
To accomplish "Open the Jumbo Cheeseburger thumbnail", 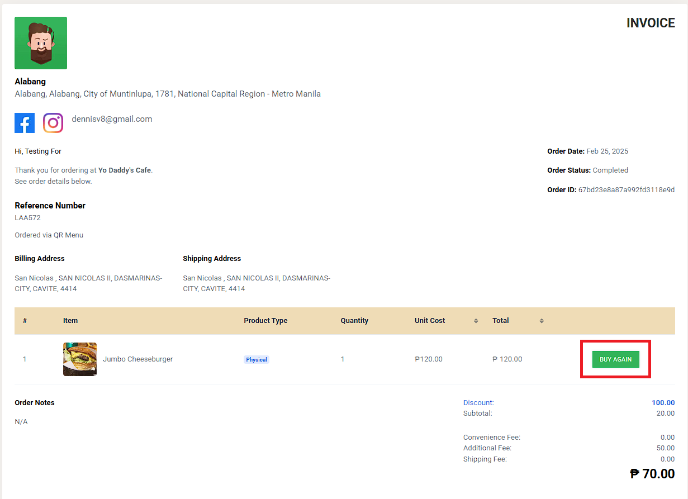I will point(80,359).
